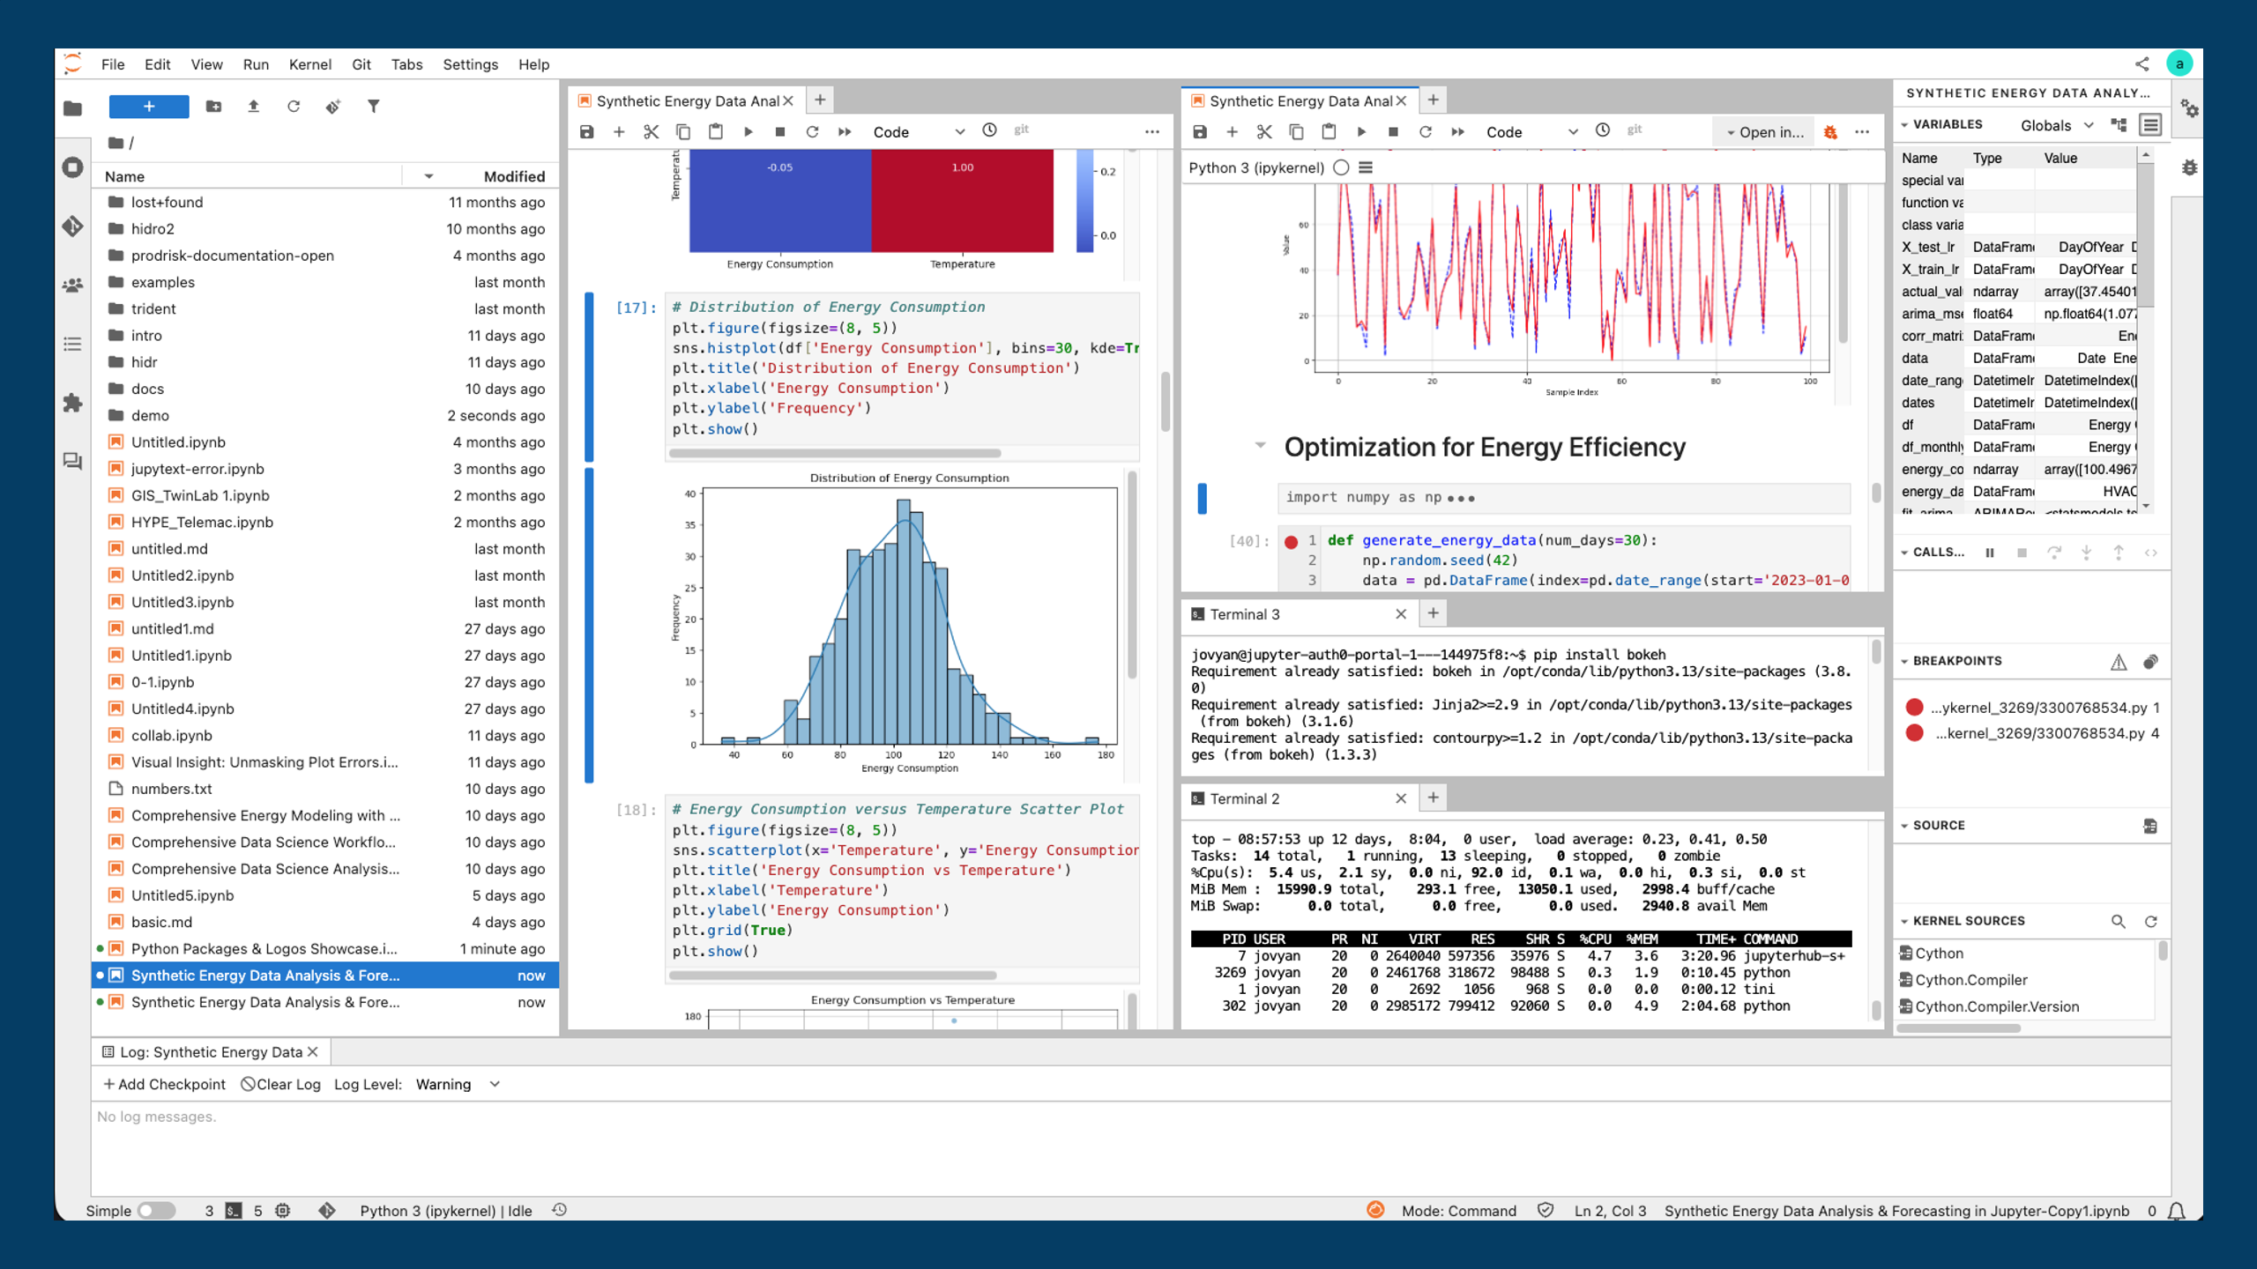Open the Log Level dropdown

(x=458, y=1084)
